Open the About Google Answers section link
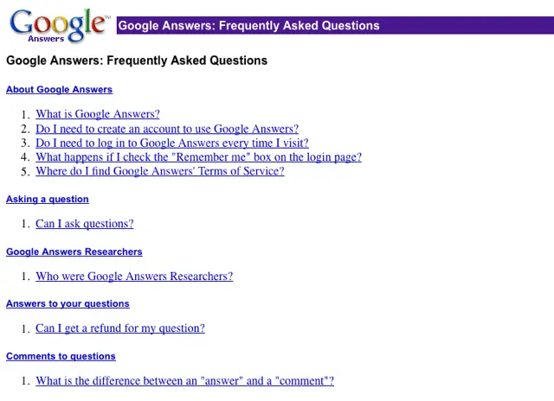Viewport: 554px width, 401px height. (59, 90)
